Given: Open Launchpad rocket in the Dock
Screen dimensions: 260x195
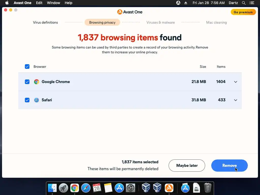Looking at the screenshot, I should pyautogui.click(x=63, y=188).
